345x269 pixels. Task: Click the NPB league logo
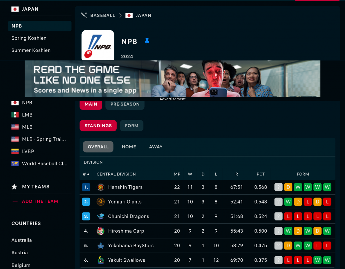point(98,45)
